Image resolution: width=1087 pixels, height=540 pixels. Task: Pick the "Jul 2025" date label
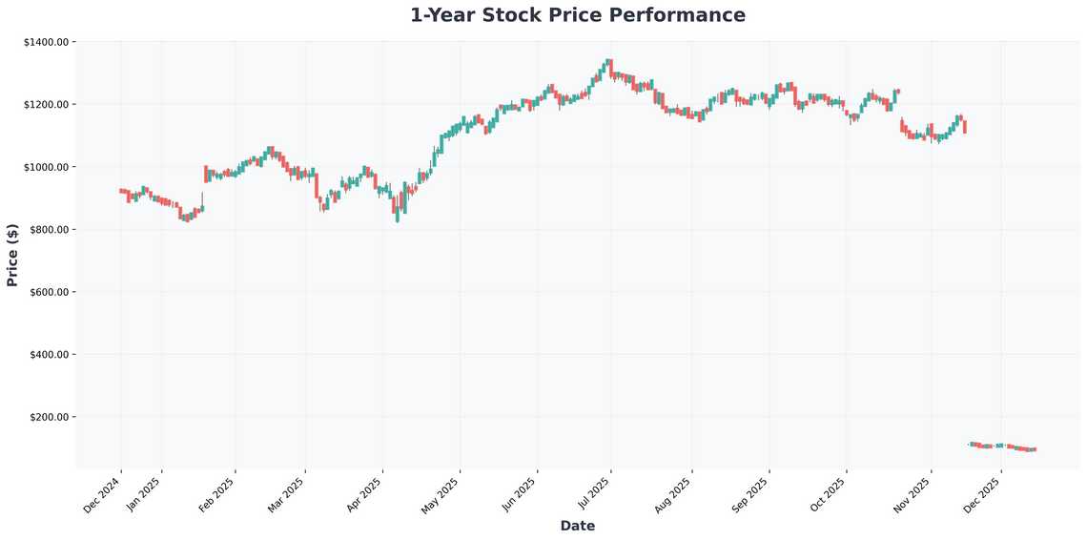(x=594, y=495)
